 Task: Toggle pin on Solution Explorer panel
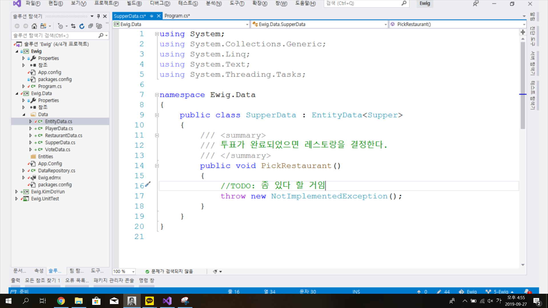[98, 16]
